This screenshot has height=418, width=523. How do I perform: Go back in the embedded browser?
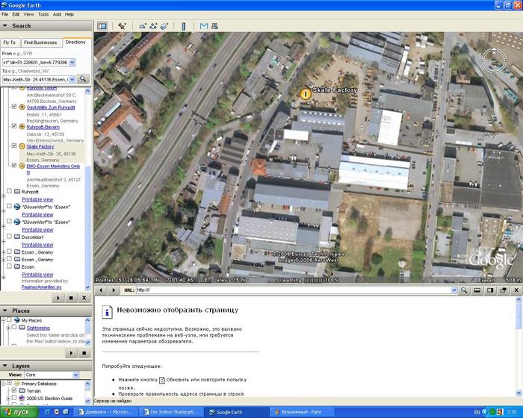tap(101, 290)
